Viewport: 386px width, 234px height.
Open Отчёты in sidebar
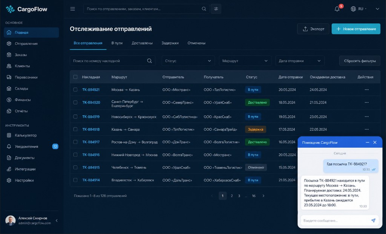click(31, 111)
